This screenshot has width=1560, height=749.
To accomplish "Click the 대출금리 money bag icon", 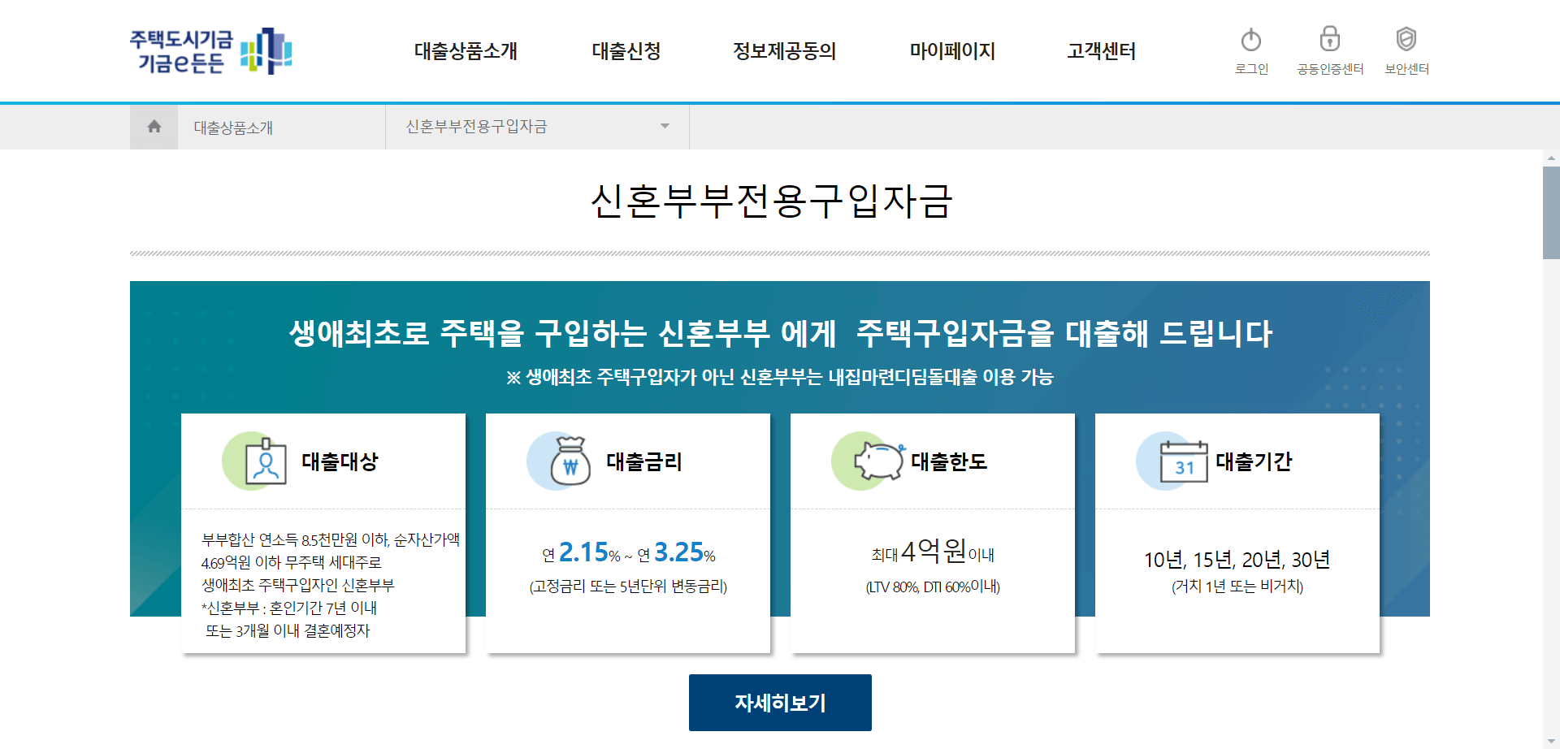I will click(x=560, y=461).
